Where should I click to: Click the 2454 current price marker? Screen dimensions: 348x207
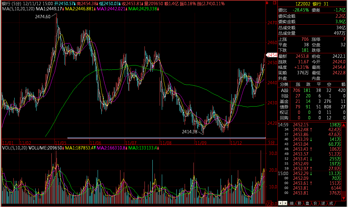pos(272,55)
